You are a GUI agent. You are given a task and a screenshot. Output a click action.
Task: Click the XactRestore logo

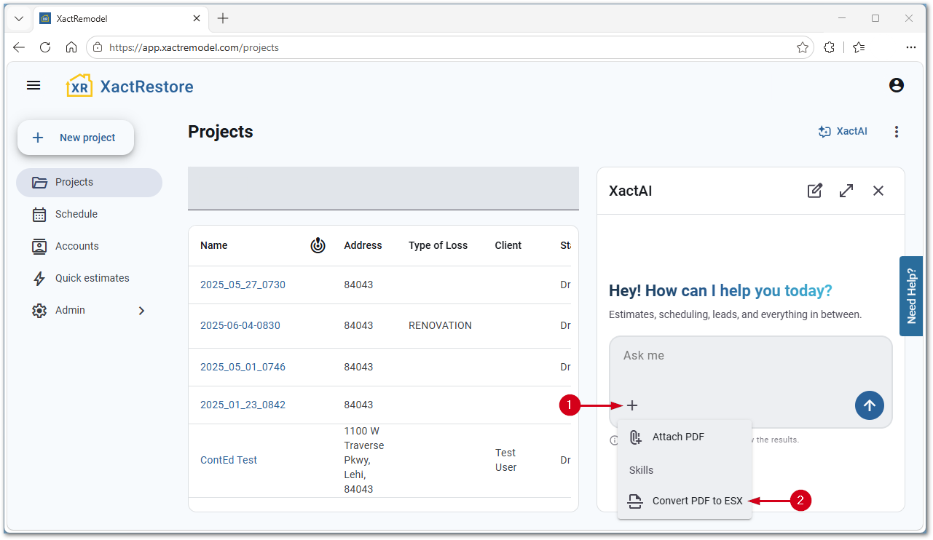pos(130,86)
